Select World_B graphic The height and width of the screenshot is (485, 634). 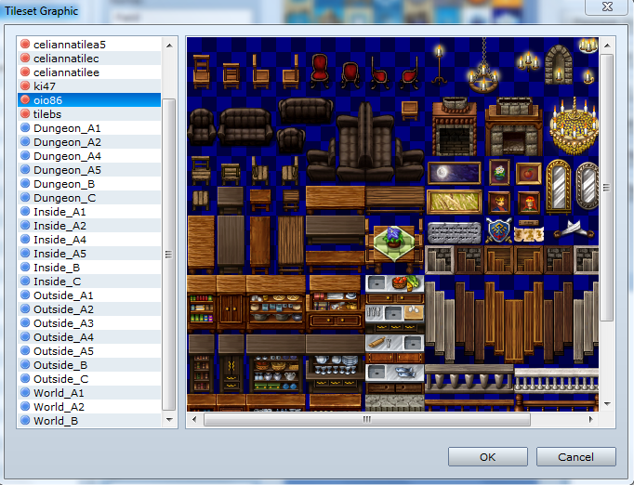click(x=89, y=420)
